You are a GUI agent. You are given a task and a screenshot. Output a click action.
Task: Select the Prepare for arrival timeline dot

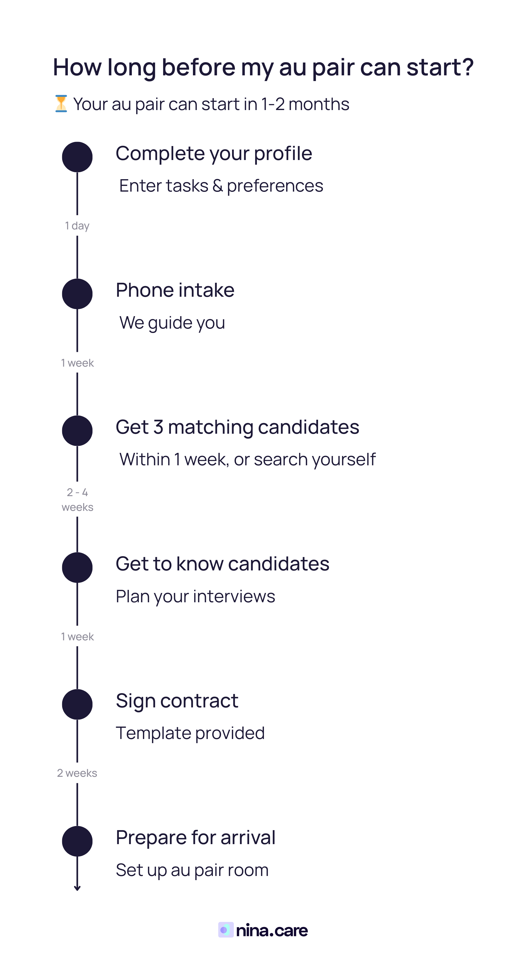77,841
